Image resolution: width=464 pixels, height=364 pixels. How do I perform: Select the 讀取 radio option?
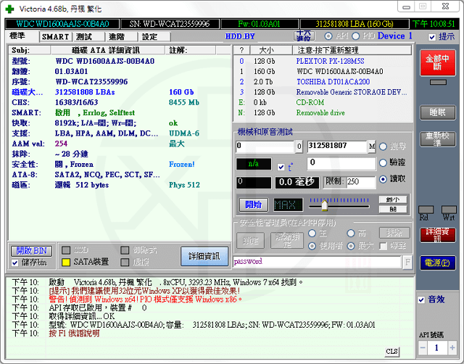[x=384, y=179]
